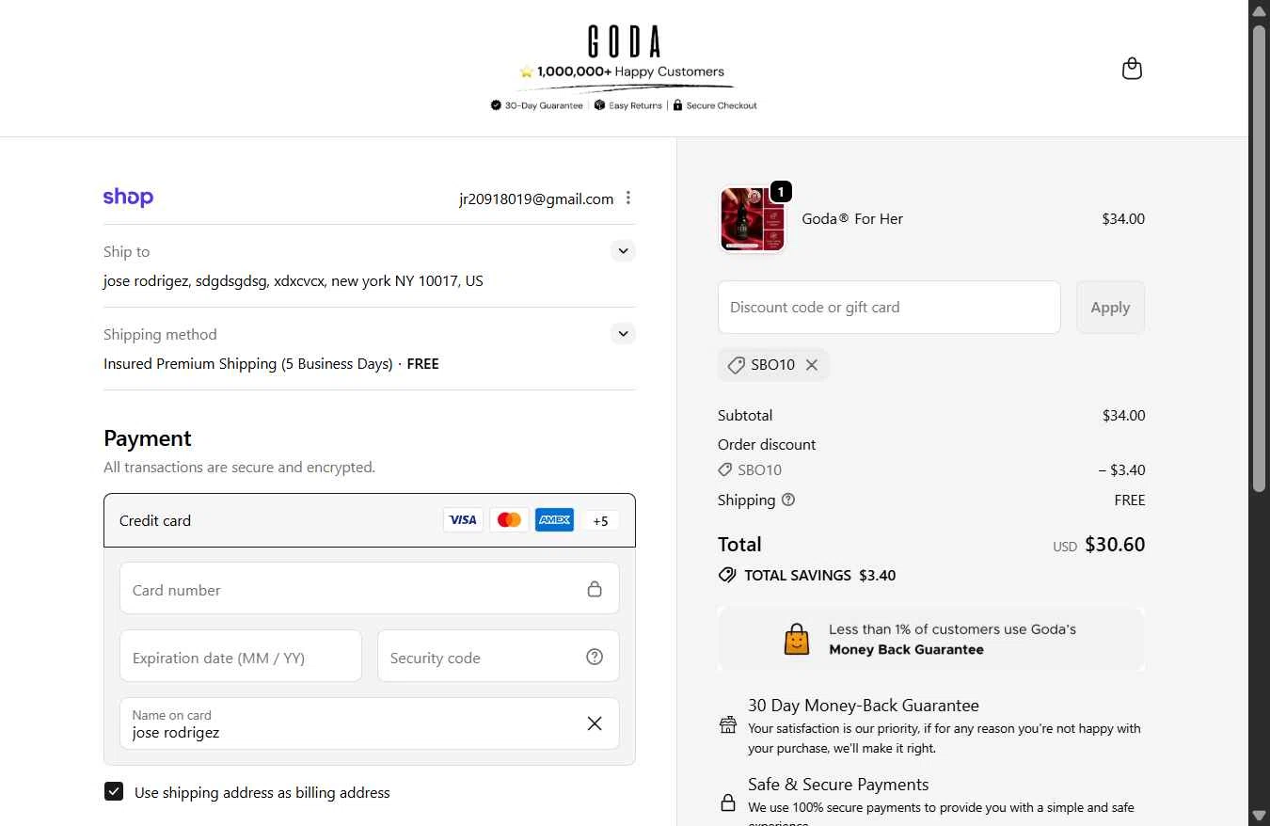Open the Shipping info help icon
The image size is (1270, 826).
788,500
